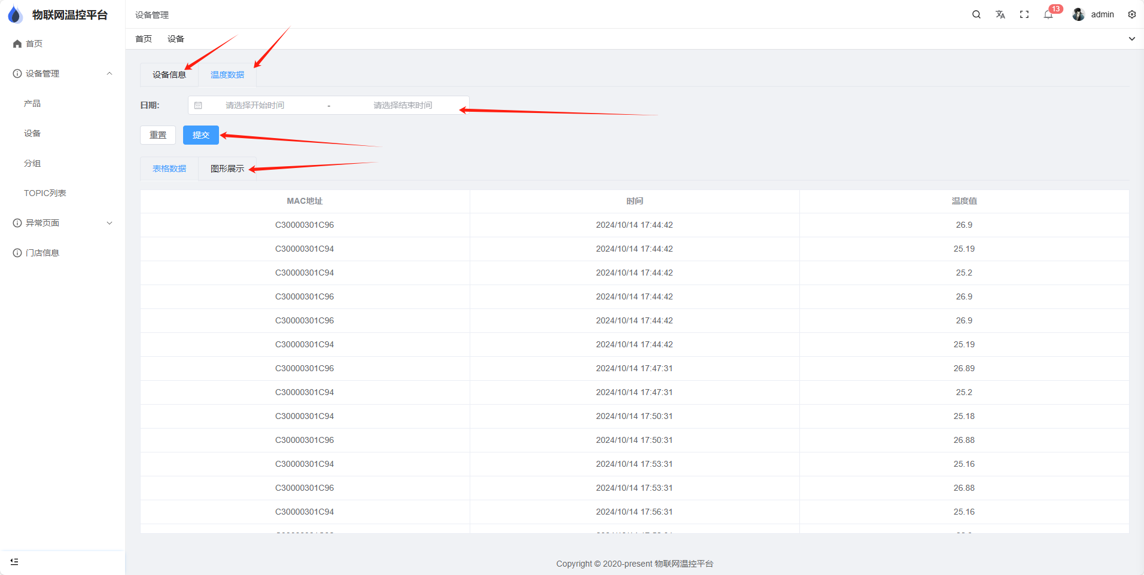Open 门店信息 in the sidebar
1144x575 pixels.
pos(42,253)
